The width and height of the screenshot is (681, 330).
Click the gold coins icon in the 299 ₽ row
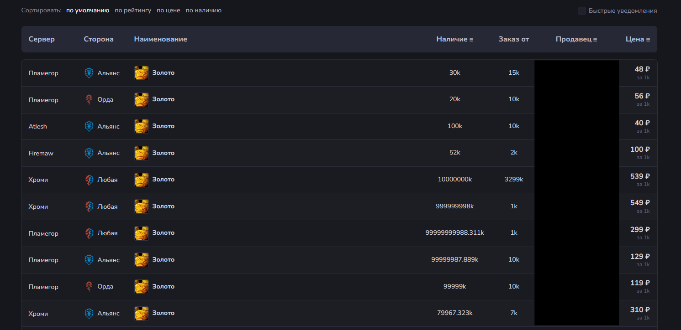[142, 233]
